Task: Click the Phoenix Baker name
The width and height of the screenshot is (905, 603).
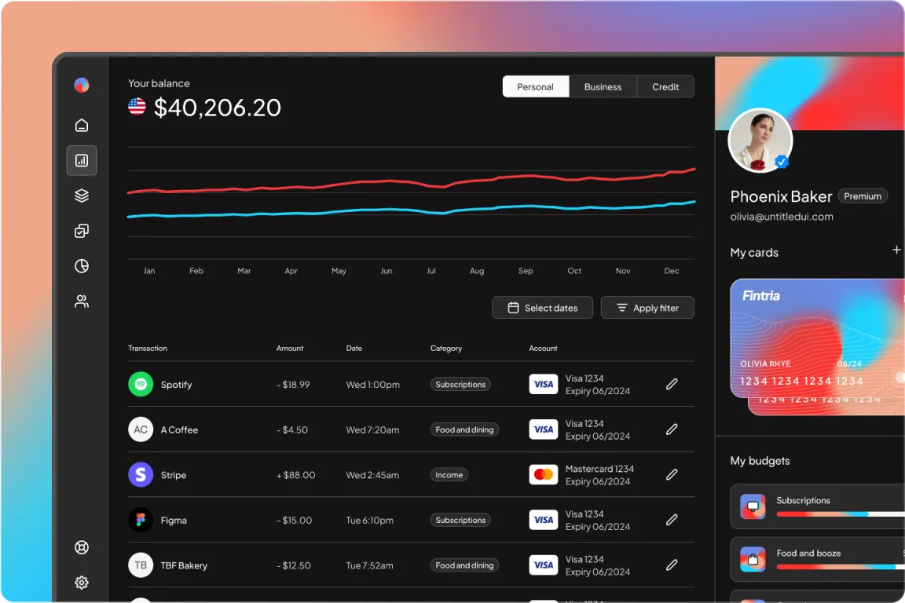Action: tap(781, 197)
